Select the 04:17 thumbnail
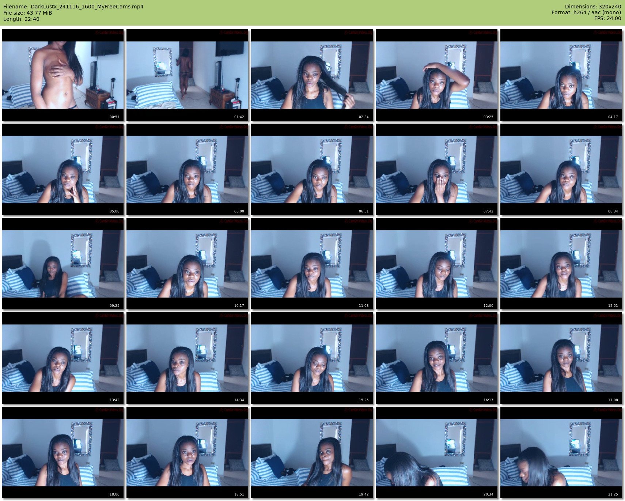Viewport: 625px width, 501px height. click(561, 75)
